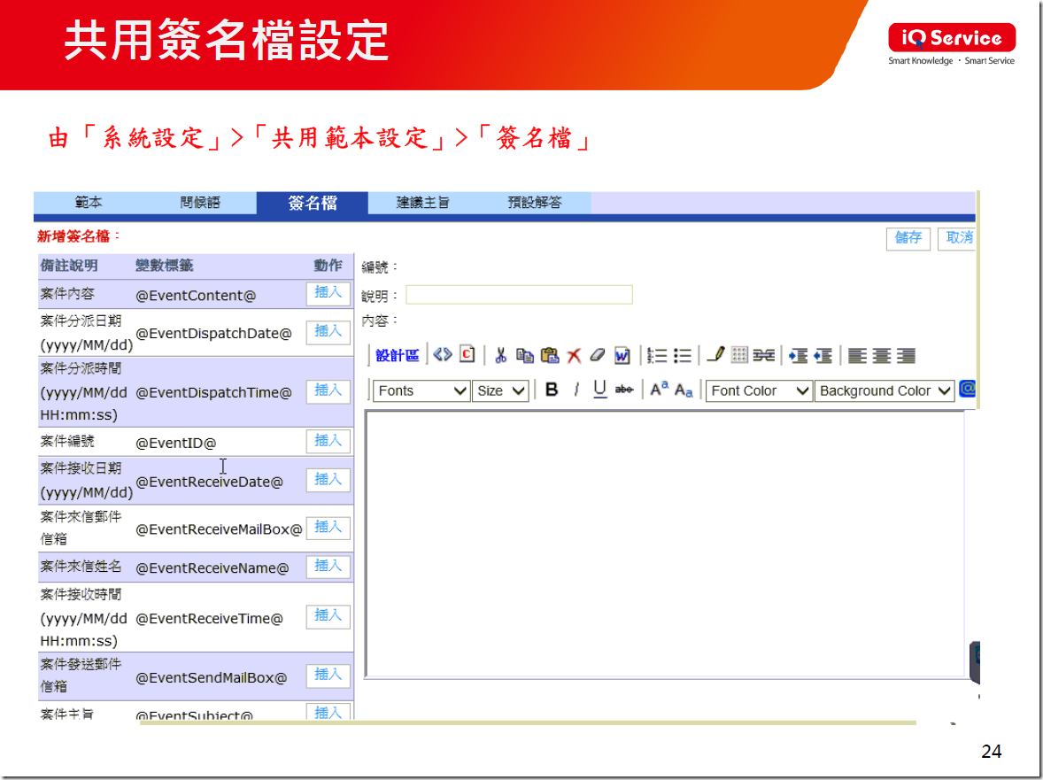Paste with the clipboard icon

[x=550, y=355]
